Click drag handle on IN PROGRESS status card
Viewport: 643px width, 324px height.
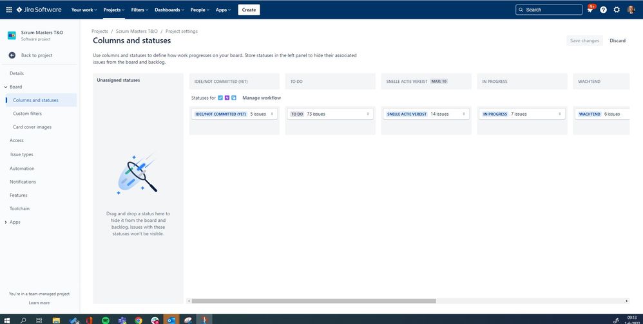click(x=560, y=114)
